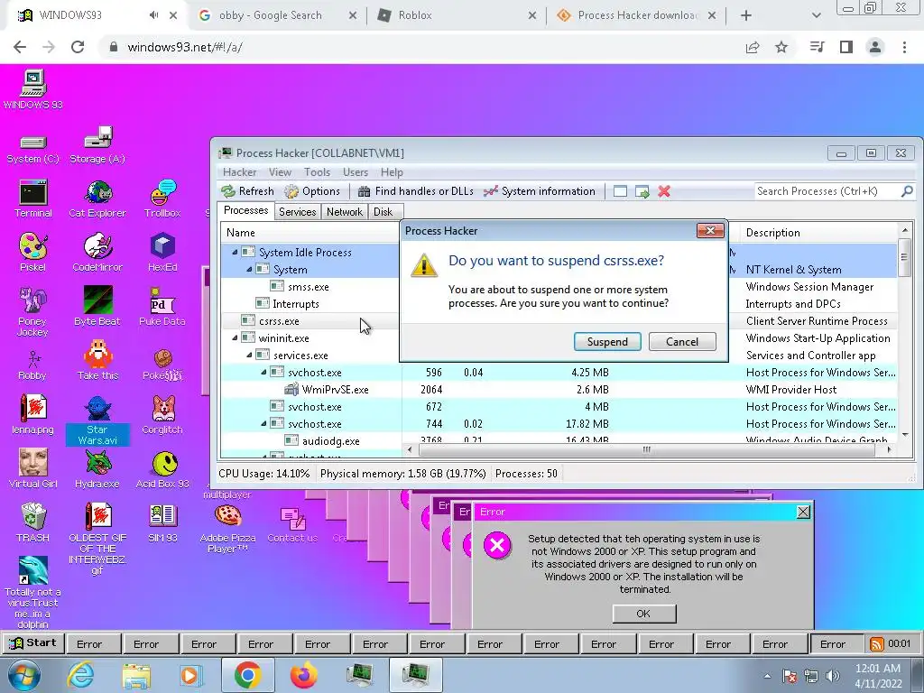924x693 pixels.
Task: Click the Windows 7 Start orb
Action: coord(24,675)
